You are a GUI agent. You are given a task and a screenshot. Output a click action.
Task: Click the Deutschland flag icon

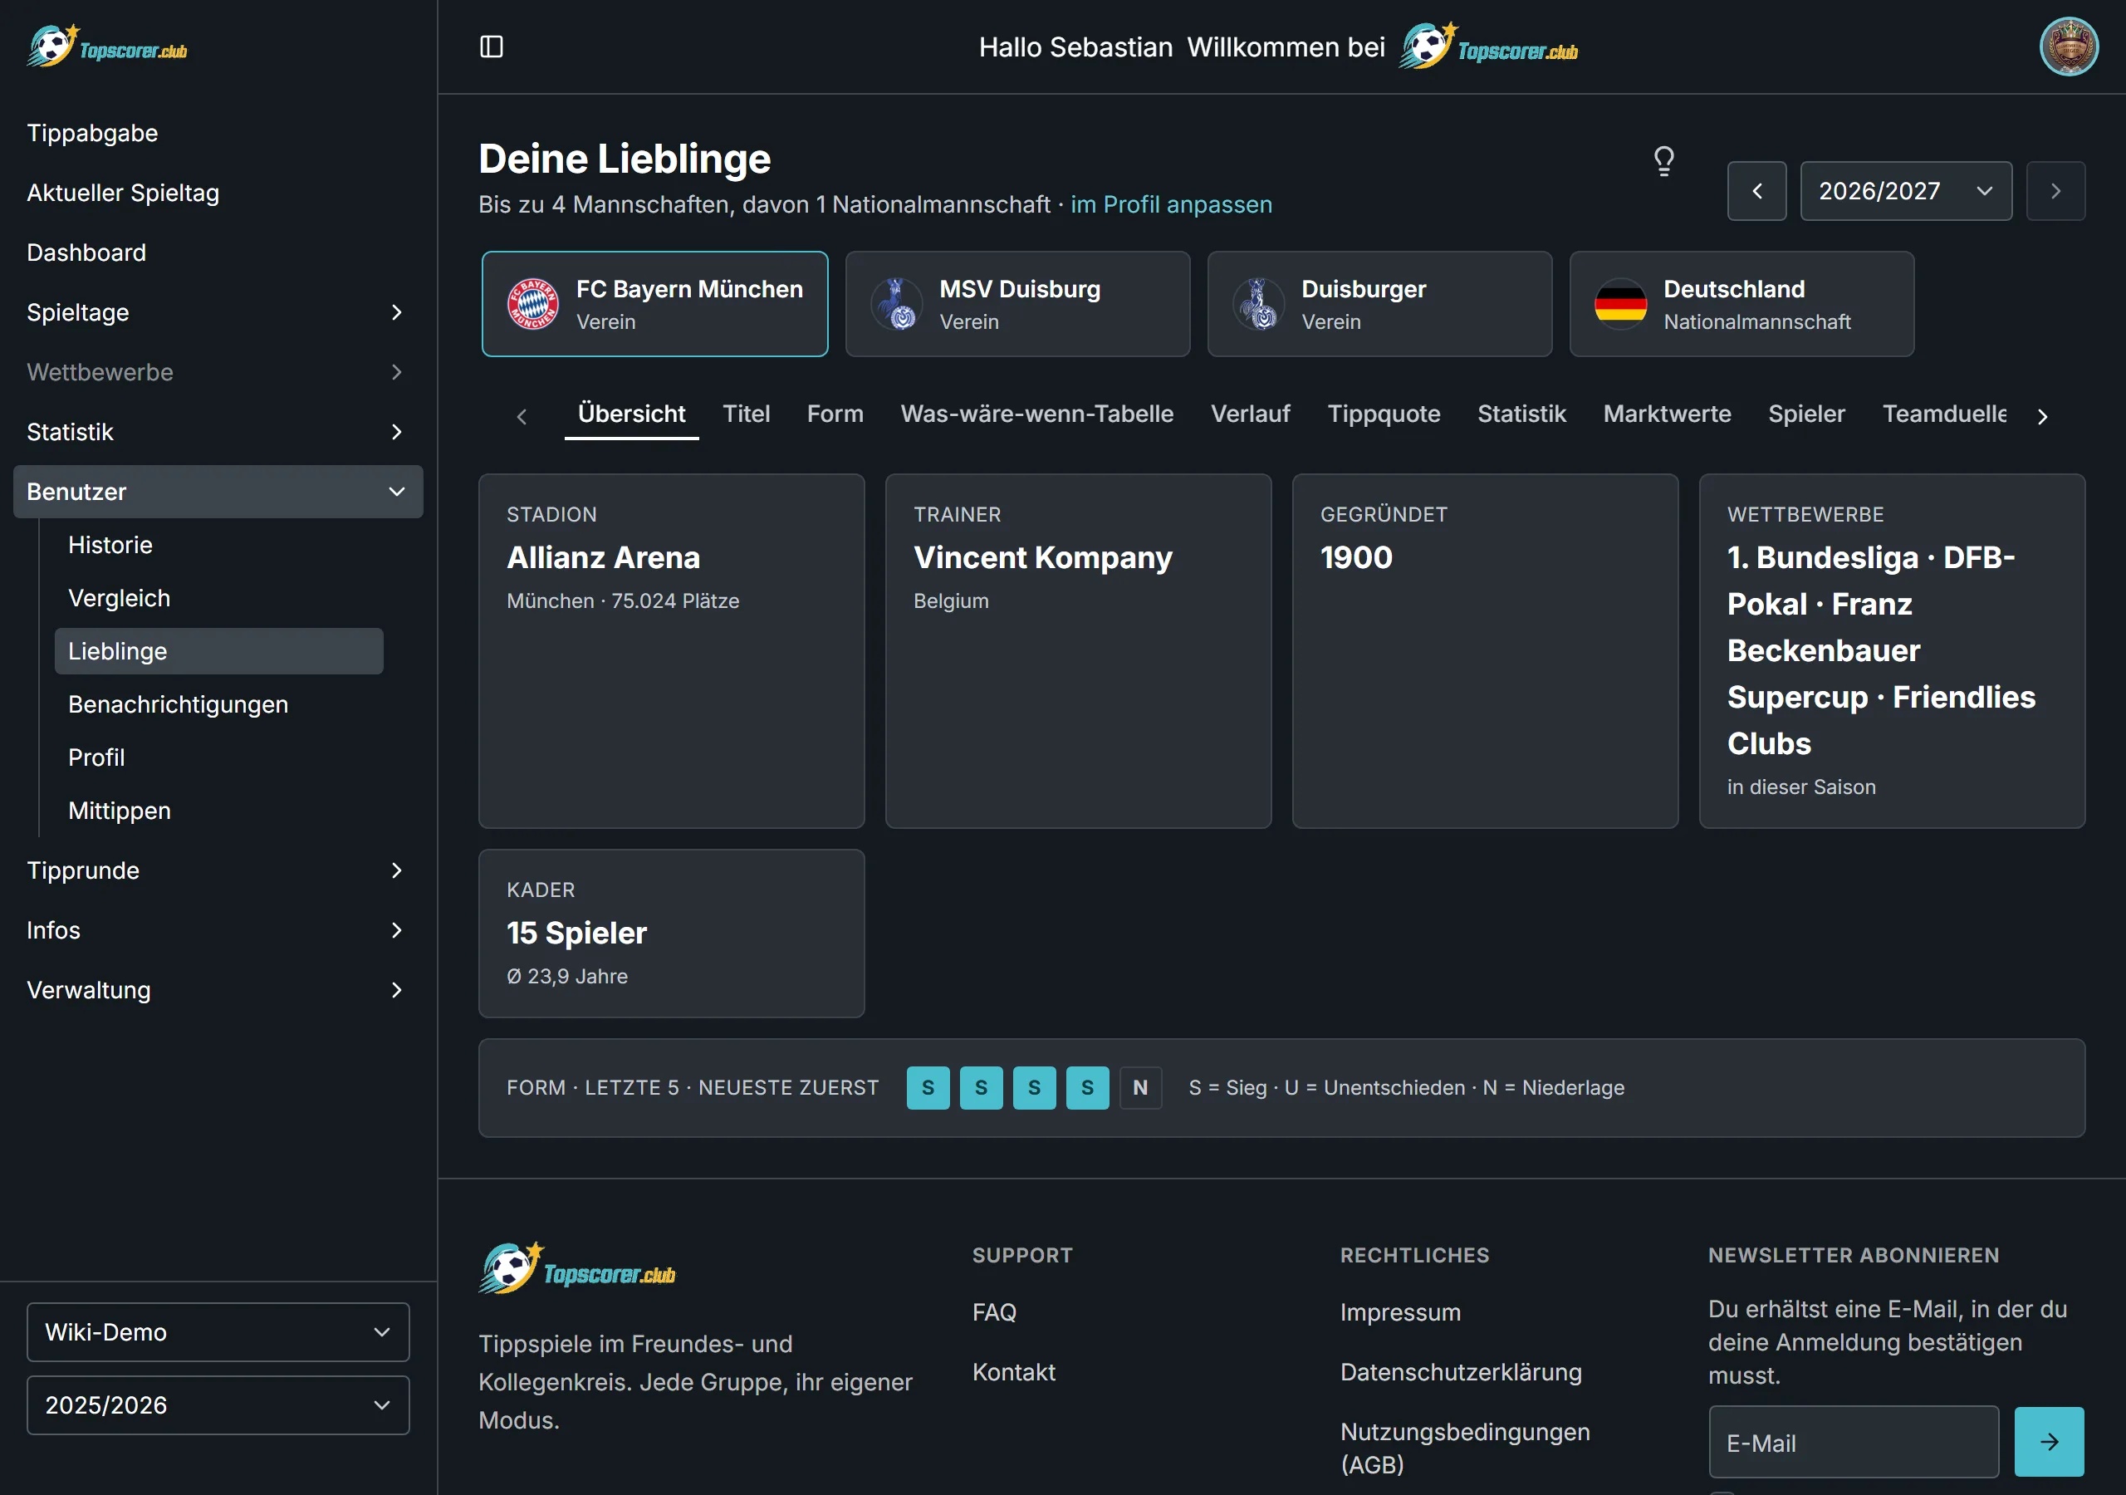click(x=1620, y=304)
